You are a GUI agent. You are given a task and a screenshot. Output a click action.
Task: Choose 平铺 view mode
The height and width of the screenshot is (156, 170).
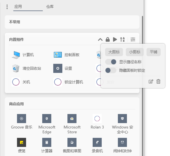154,52
